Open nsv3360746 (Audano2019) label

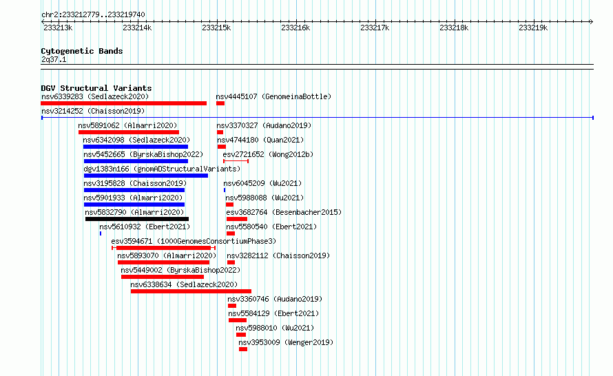coord(276,299)
